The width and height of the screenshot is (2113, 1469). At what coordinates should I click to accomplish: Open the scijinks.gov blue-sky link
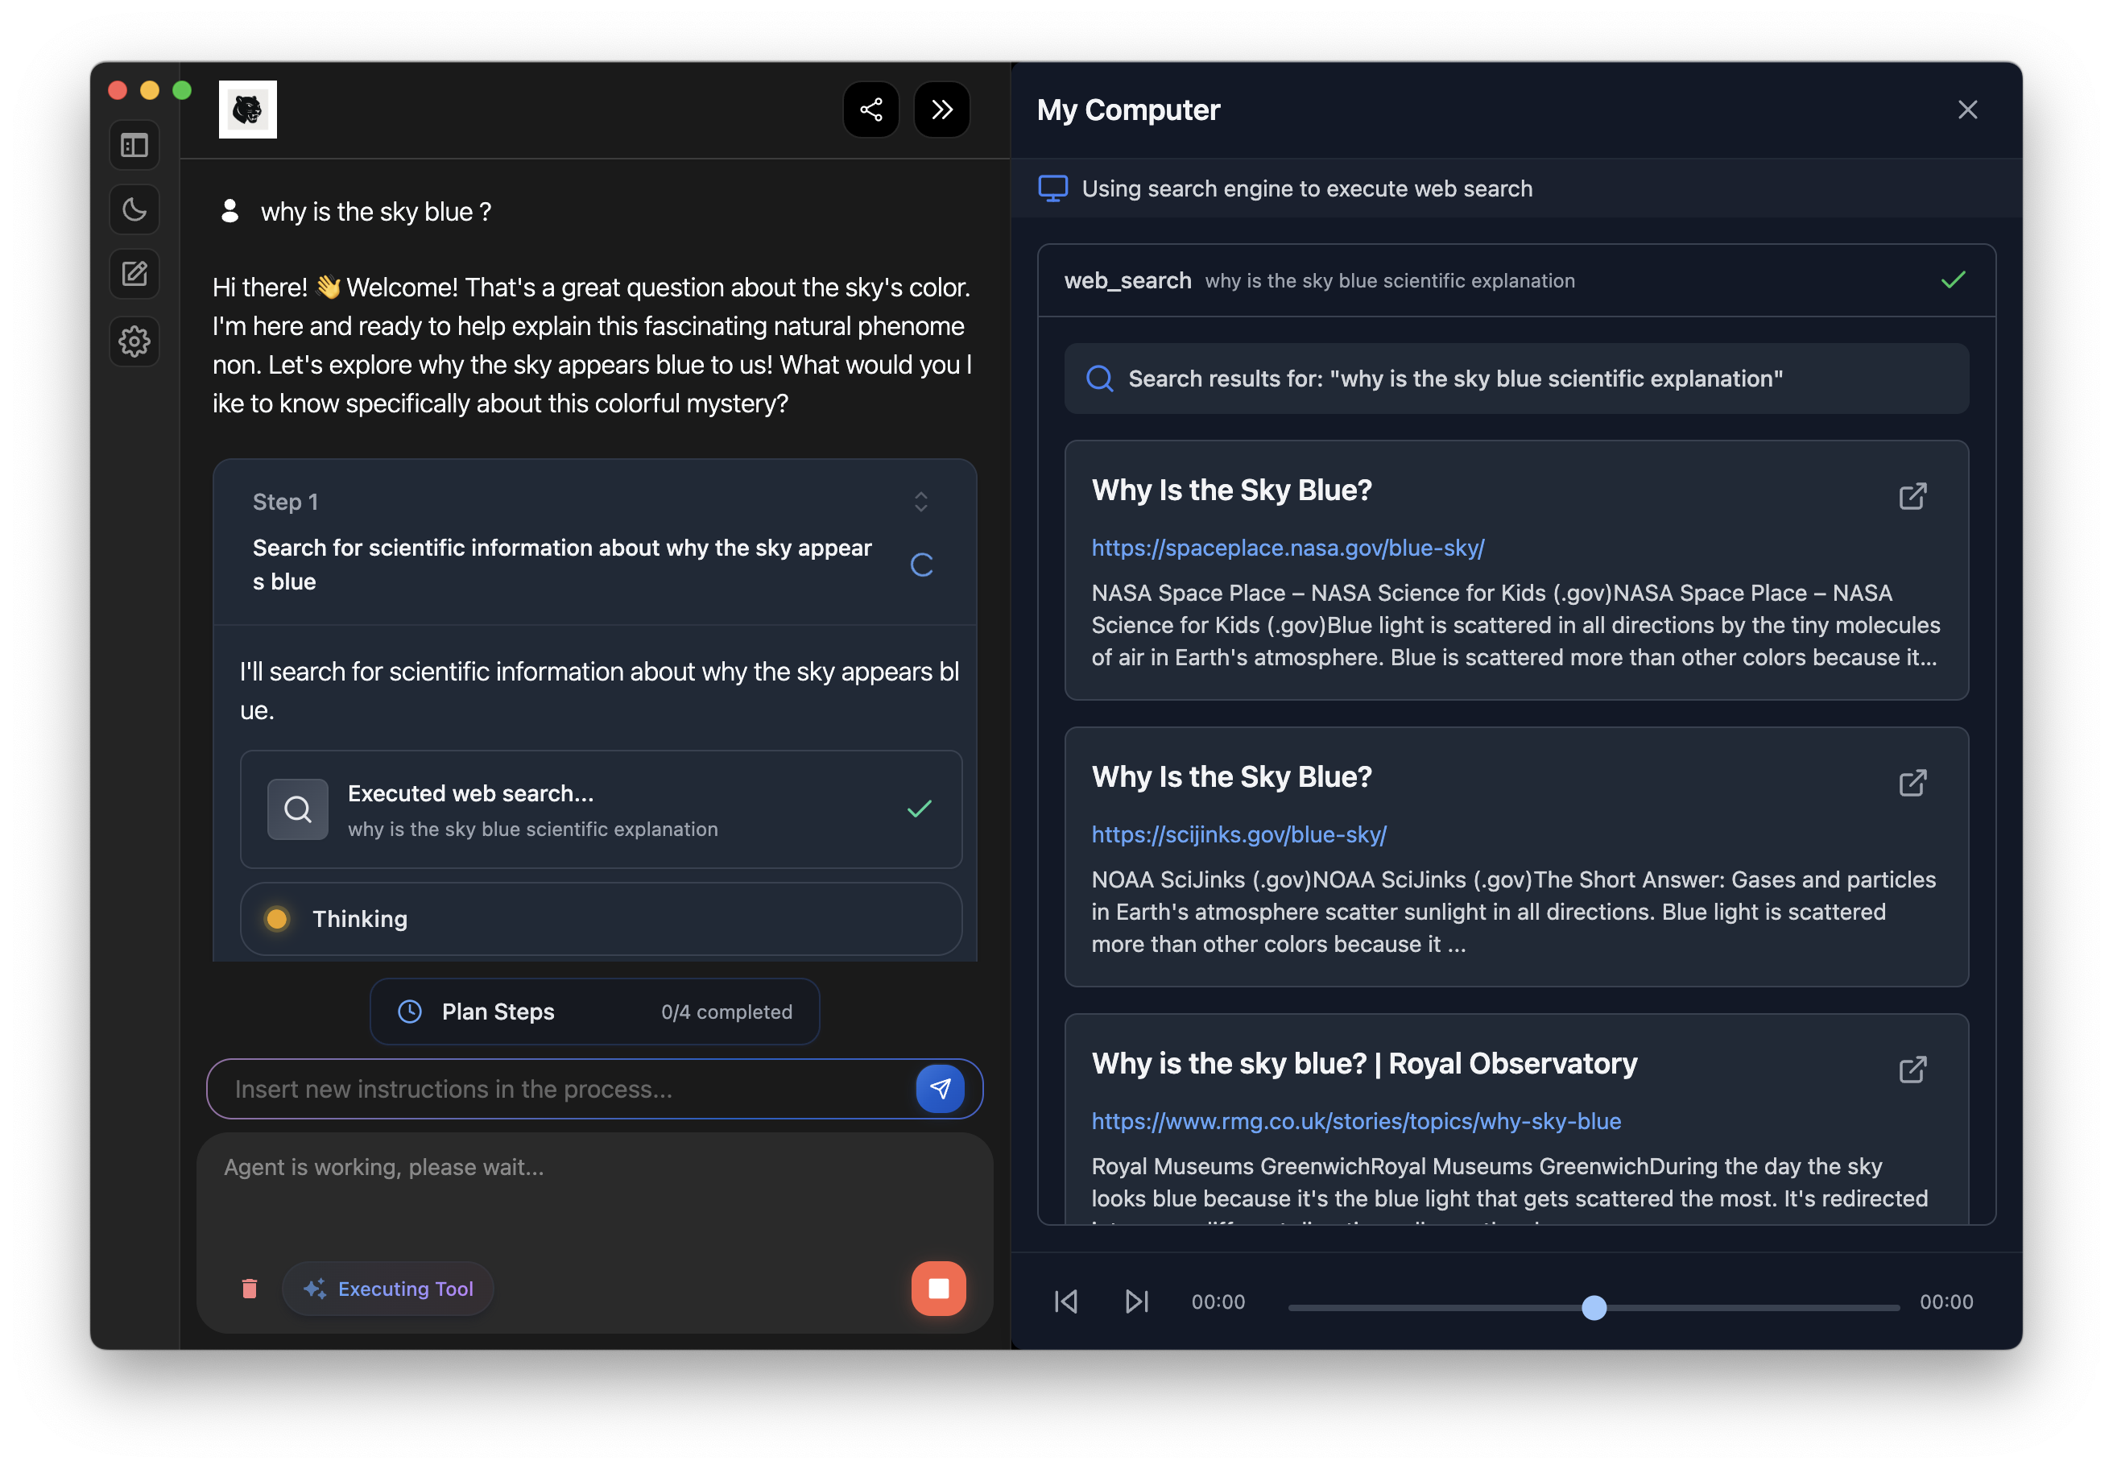[1238, 835]
